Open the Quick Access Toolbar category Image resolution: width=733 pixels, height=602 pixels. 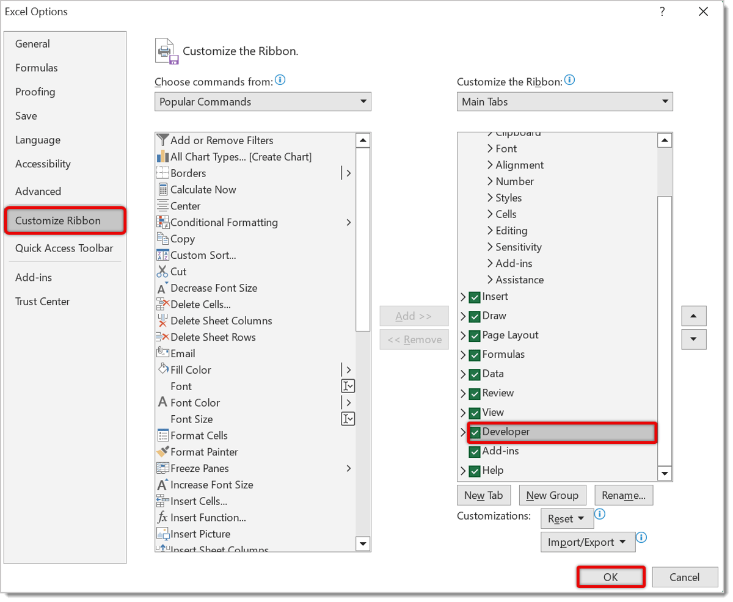coord(65,248)
